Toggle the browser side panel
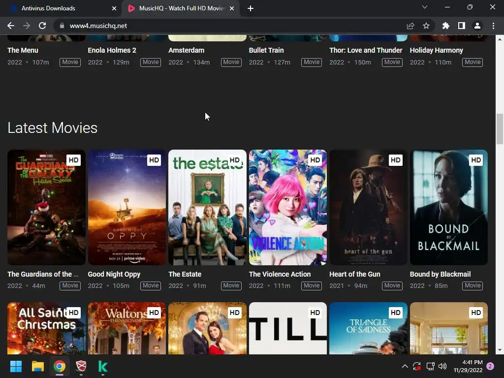The height and width of the screenshot is (378, 504). click(462, 26)
